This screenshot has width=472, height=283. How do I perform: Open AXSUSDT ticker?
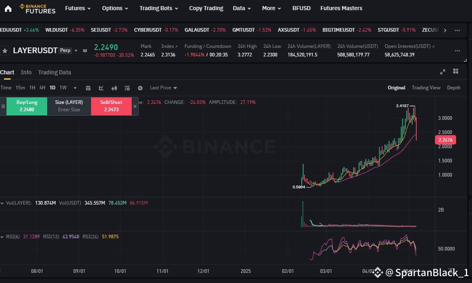(297, 30)
